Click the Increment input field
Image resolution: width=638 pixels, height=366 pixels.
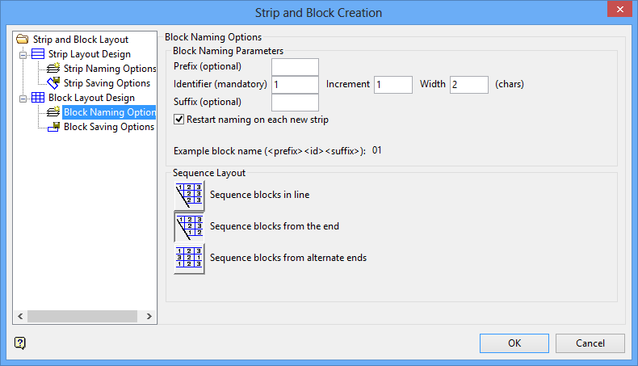tap(392, 84)
